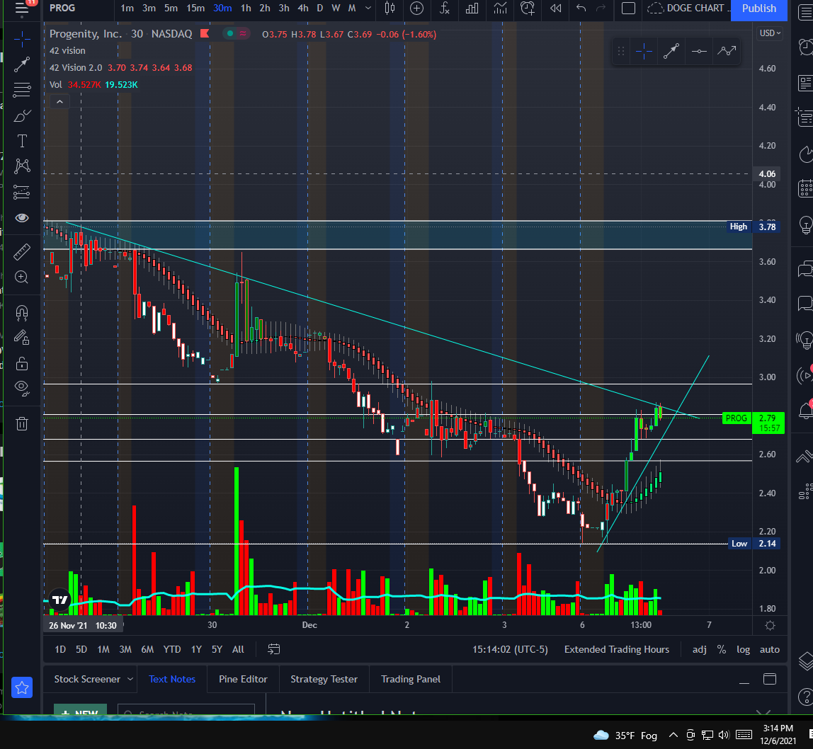Open chart settings gear near time axis
813x749 pixels.
pyautogui.click(x=770, y=626)
